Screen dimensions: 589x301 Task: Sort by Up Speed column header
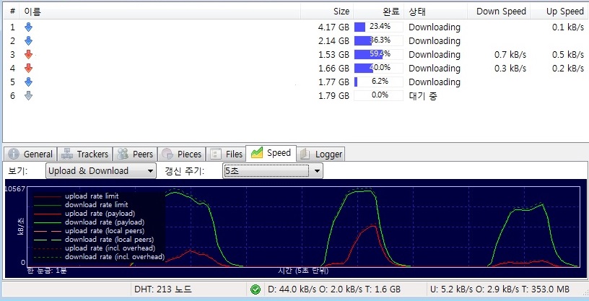coord(559,12)
